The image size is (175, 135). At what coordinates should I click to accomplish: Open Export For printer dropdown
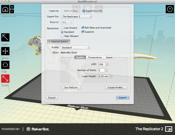coord(77,17)
